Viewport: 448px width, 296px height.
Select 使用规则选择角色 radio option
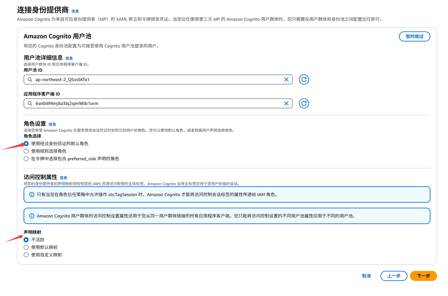26,151
